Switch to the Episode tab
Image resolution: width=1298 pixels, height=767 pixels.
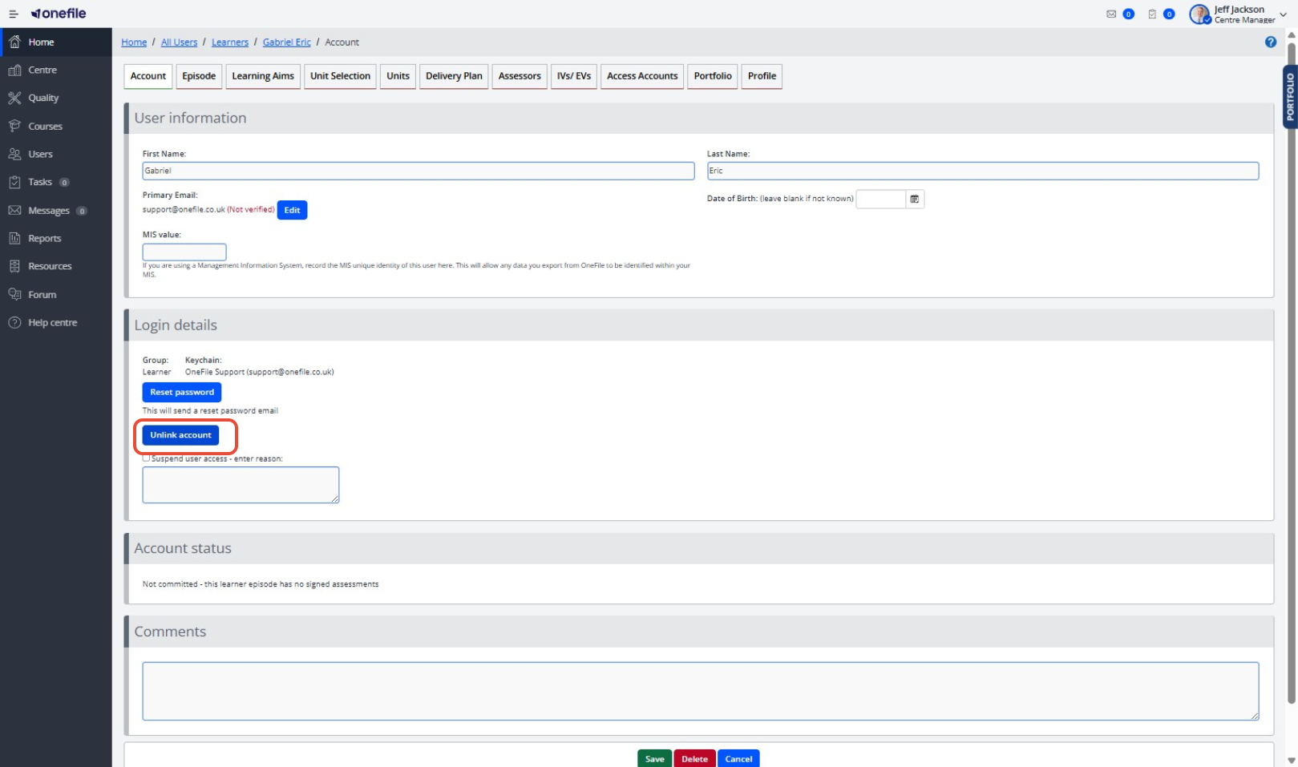coord(199,76)
